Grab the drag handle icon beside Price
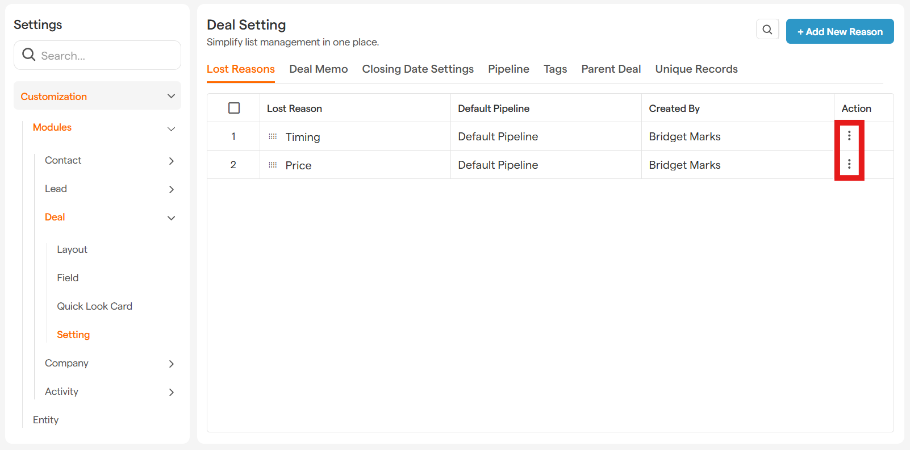 pyautogui.click(x=273, y=165)
